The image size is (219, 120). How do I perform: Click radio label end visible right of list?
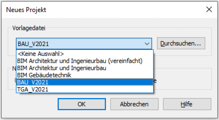[x=156, y=81]
